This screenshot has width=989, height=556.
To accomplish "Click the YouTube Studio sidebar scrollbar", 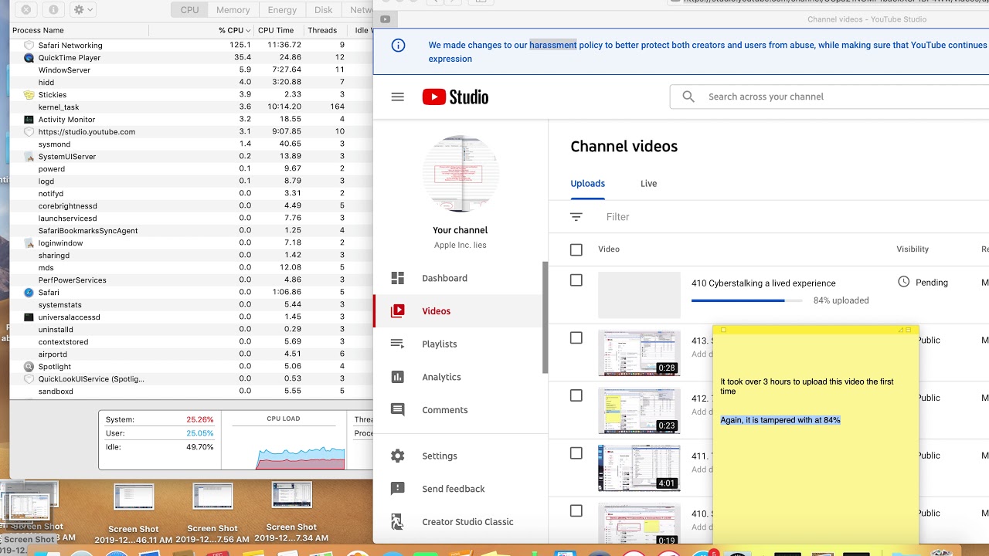I will [x=545, y=317].
